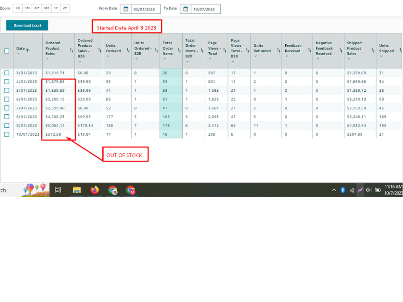This screenshot has height=302, width=403.
Task: Sort the Ordered Product Sales - B2B arrows
Action: click(x=100, y=50)
